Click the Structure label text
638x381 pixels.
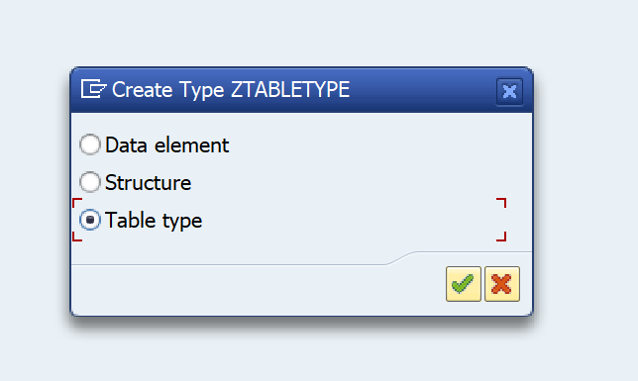149,182
